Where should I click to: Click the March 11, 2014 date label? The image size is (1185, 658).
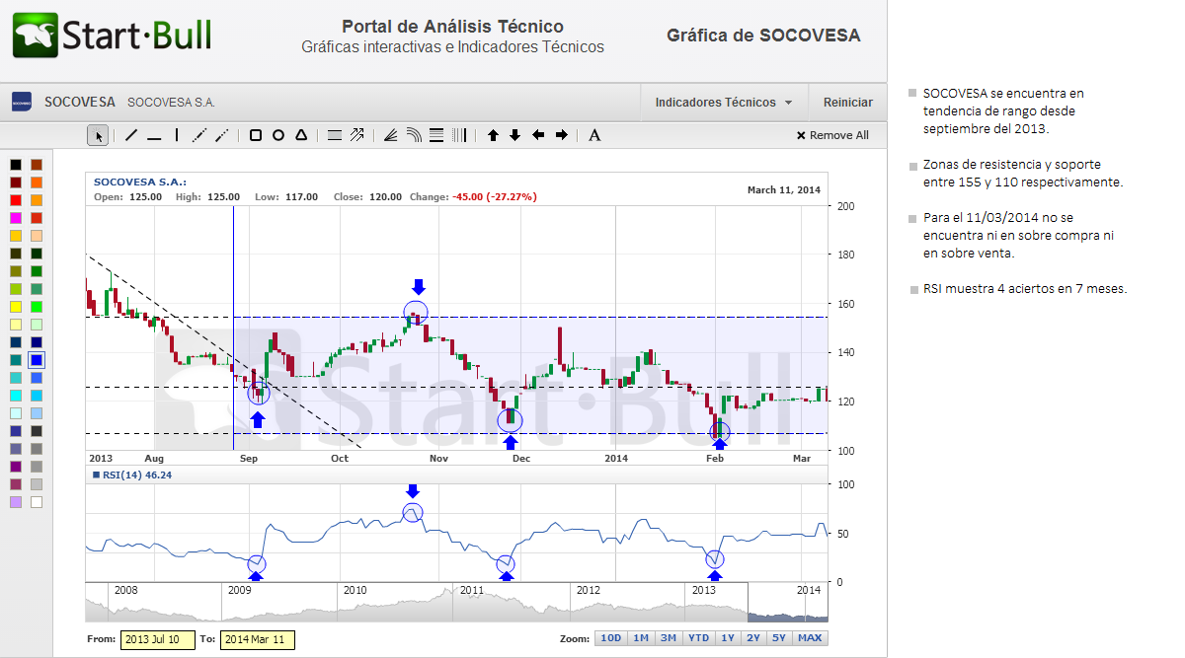[x=784, y=189]
